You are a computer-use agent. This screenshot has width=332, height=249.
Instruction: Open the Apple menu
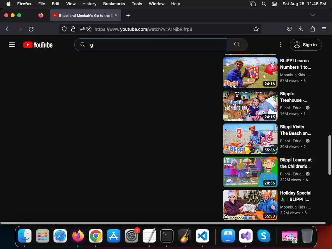pos(8,4)
